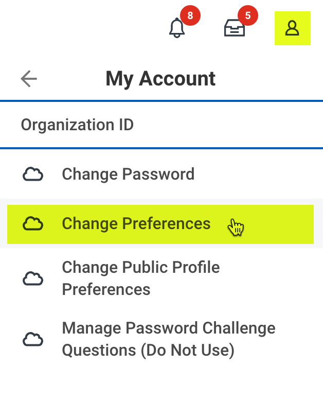Screen dimensions: 323x419
Task: Click the user profile icon
Action: click(292, 28)
